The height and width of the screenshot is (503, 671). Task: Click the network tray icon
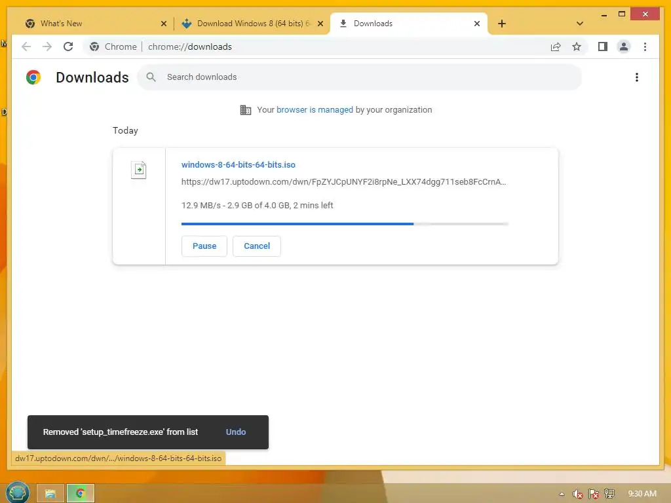609,494
